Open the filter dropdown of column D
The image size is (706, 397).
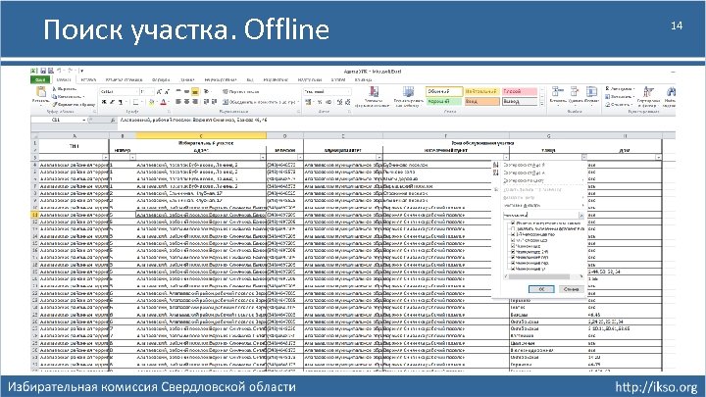click(300, 157)
